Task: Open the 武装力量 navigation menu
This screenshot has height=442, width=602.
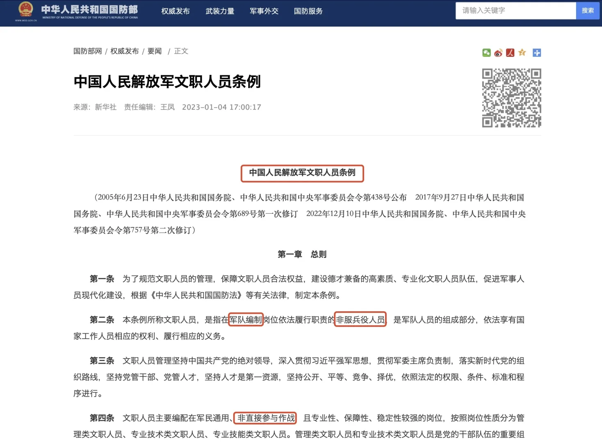Action: 220,11
